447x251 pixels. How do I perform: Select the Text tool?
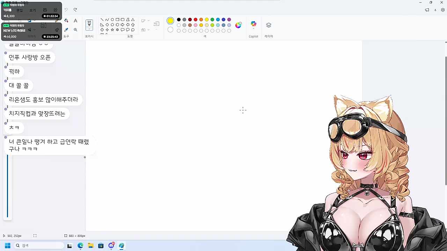(75, 21)
